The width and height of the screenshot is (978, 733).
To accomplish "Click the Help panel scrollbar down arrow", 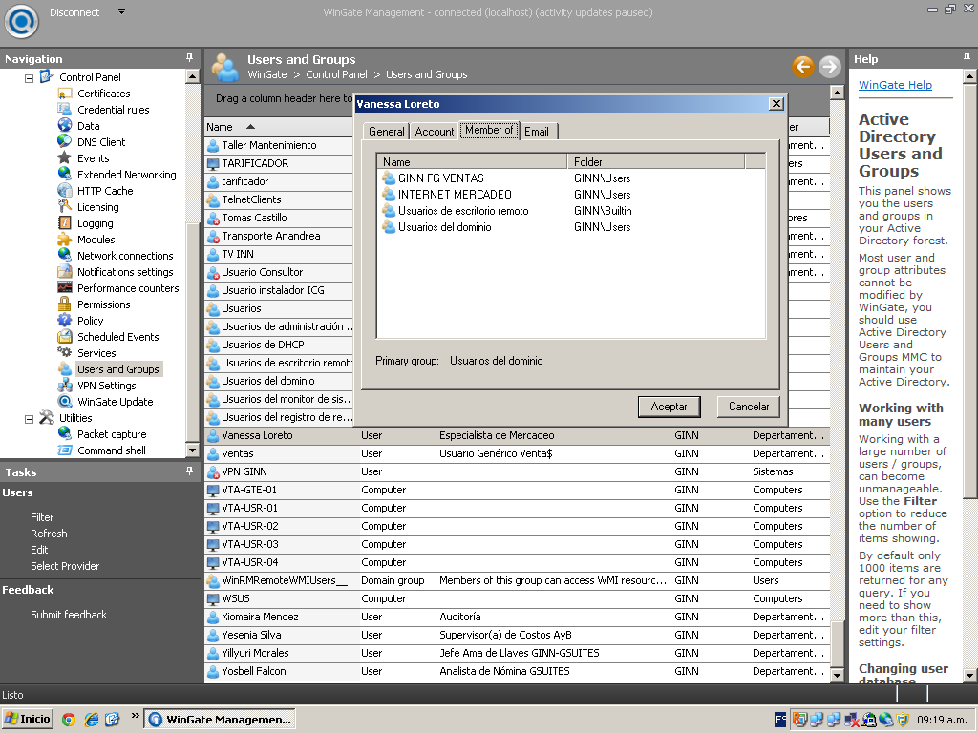I will coord(969,675).
